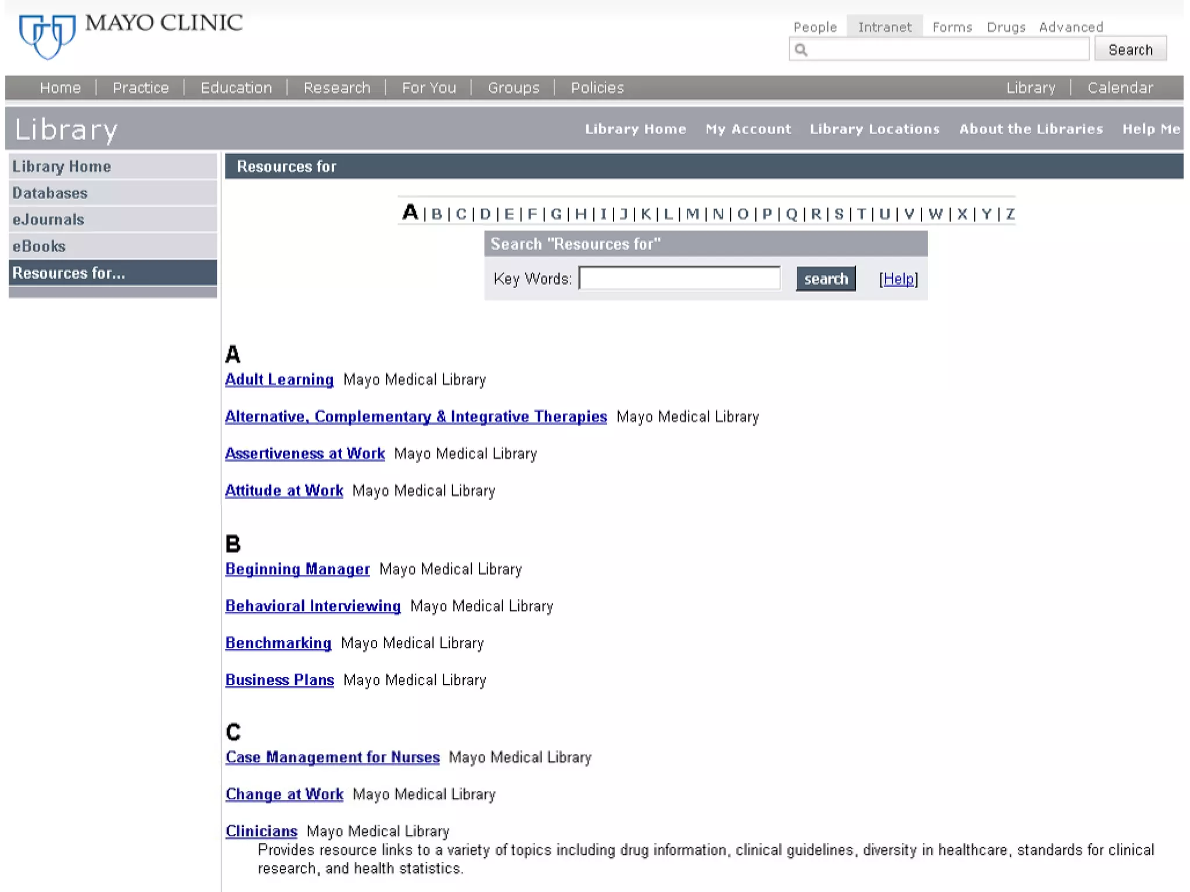
Task: Open Groups in the main navigation bar
Action: coord(514,88)
